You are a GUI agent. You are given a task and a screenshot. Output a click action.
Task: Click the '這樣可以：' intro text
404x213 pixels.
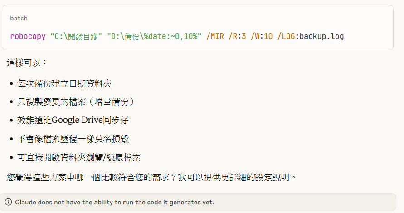[x=27, y=62]
